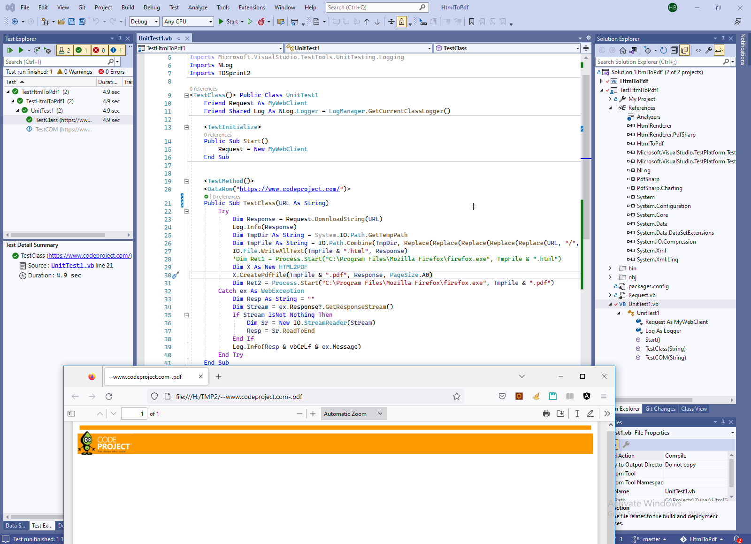
Task: Toggle the failed tests filter
Action: pos(99,50)
